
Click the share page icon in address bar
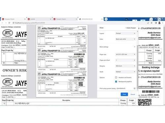[148, 23]
